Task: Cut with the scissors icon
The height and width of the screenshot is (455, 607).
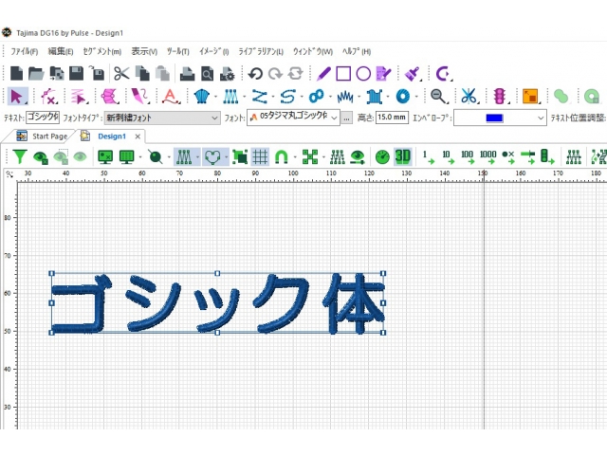Action: pos(121,74)
